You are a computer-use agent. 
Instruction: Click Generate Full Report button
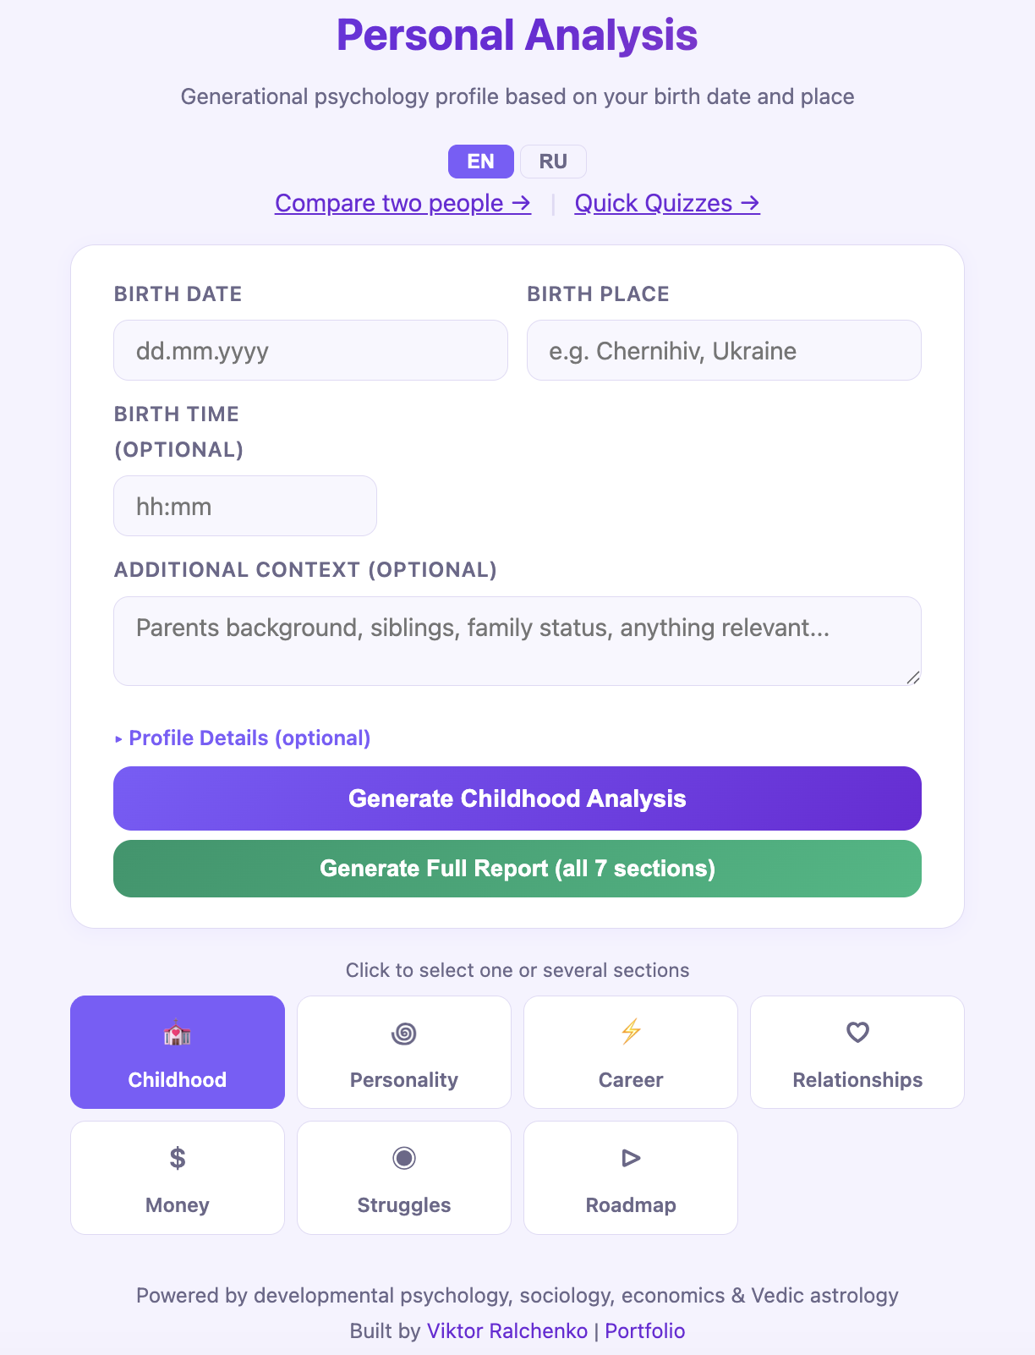pyautogui.click(x=517, y=869)
